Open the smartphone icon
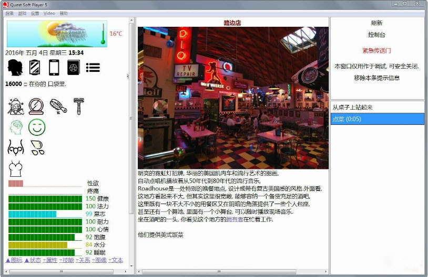This screenshot has width=428, height=277. (54, 67)
